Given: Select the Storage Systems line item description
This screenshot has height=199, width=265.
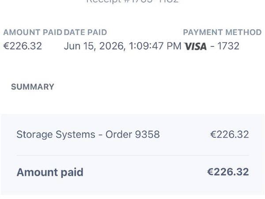Looking at the screenshot, I should (88, 134).
